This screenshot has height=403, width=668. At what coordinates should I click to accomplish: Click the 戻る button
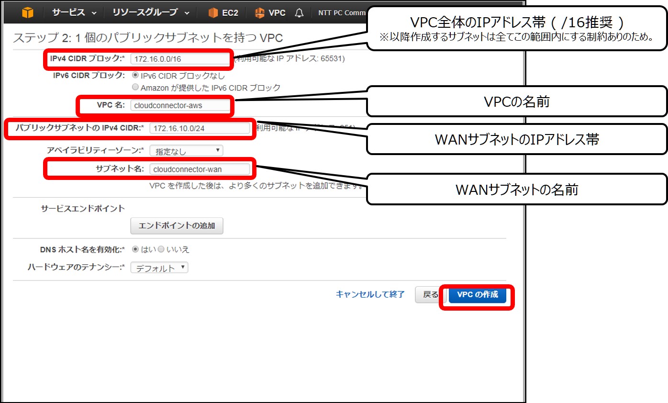point(430,294)
